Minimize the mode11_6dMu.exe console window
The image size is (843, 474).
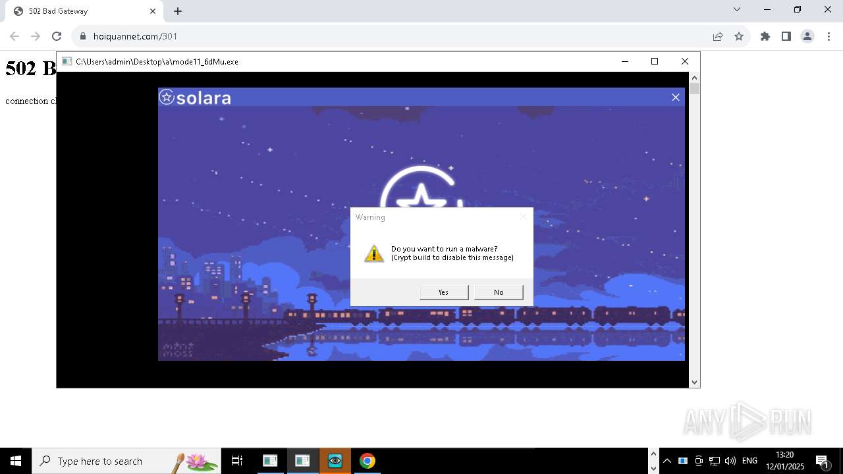point(624,61)
